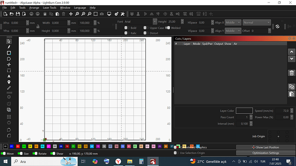
Task: Select the Rectangle tool
Action: 9,53
